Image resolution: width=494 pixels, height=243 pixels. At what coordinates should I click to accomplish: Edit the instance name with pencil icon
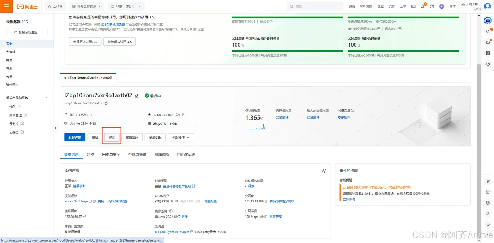[137, 96]
